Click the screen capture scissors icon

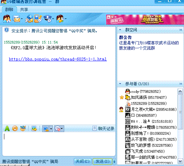point(46,129)
